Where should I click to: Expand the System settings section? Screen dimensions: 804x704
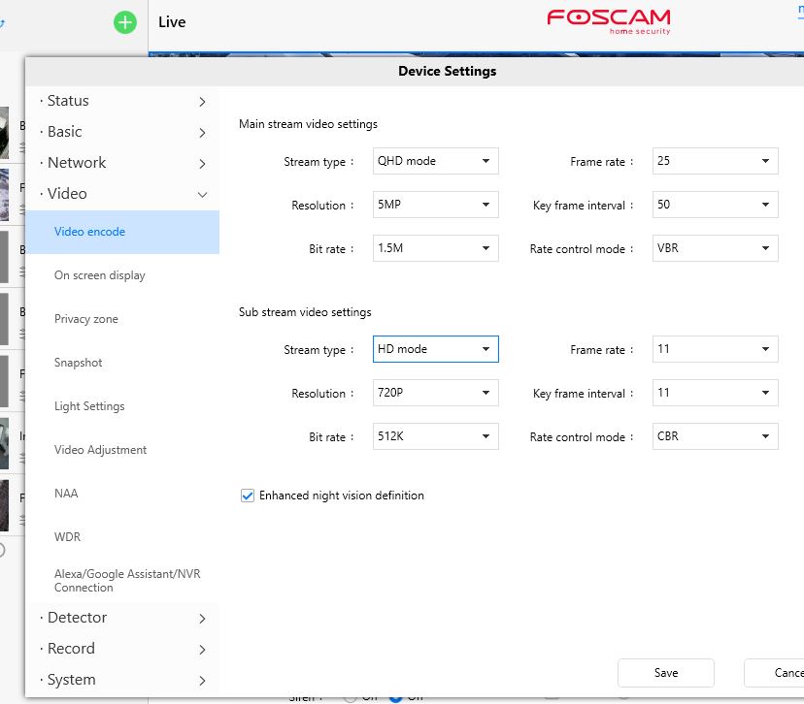click(x=122, y=680)
